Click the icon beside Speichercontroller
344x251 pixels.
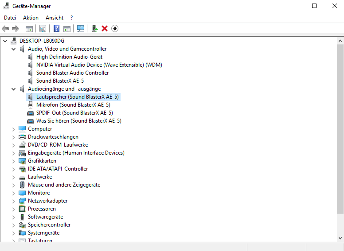tap(22, 225)
